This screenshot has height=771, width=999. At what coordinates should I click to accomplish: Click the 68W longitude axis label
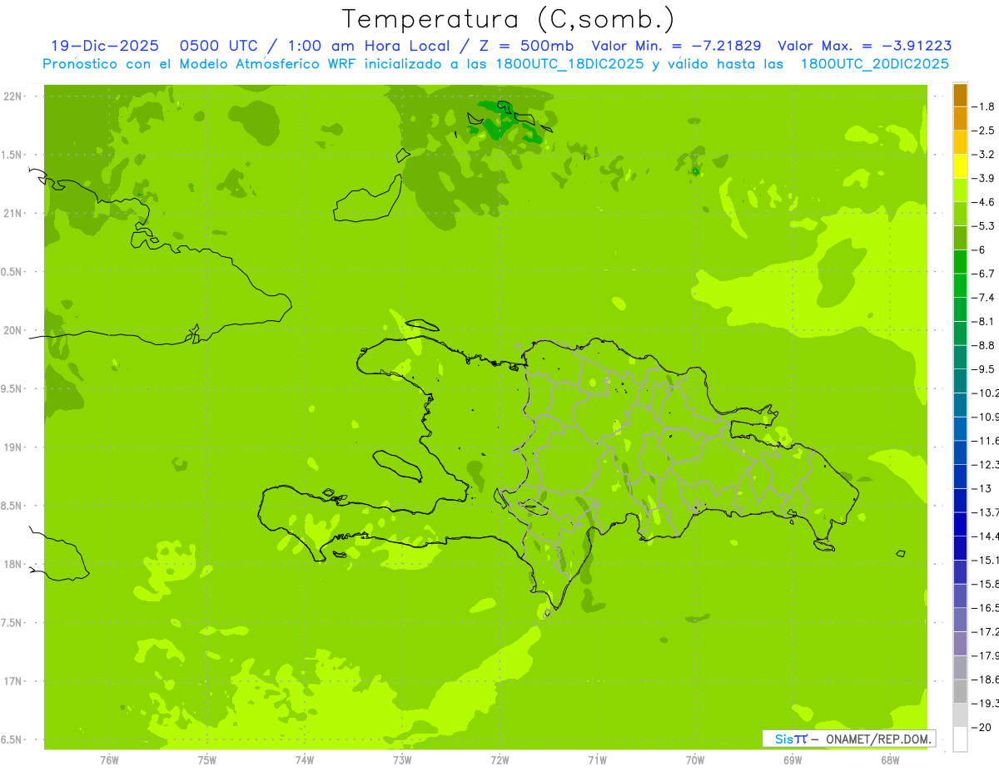890,760
